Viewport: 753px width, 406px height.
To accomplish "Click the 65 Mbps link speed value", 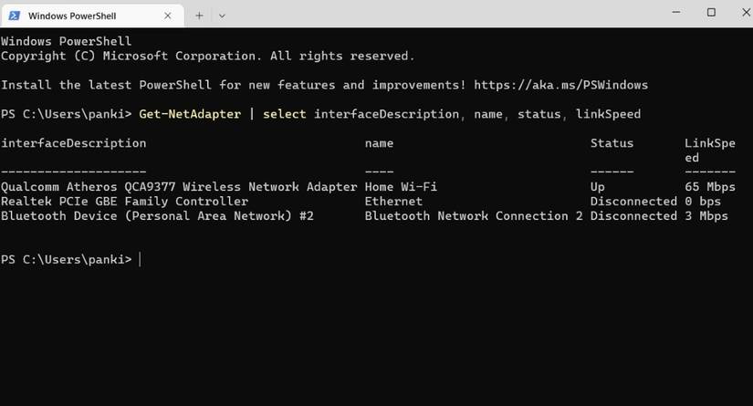I will tap(709, 187).
